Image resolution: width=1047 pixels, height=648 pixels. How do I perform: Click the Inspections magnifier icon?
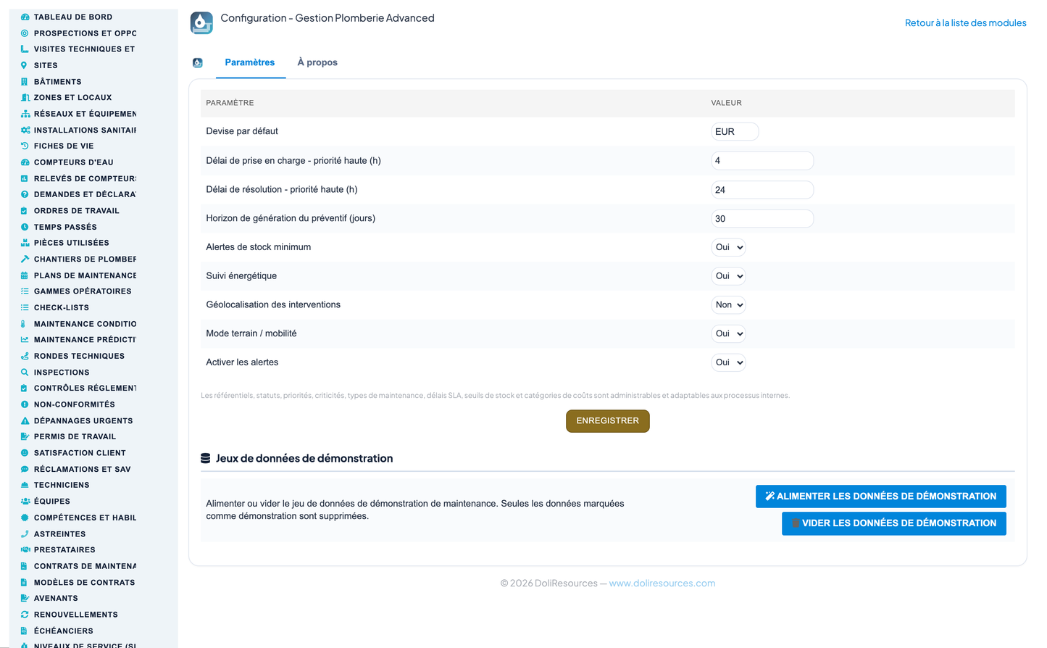click(25, 372)
